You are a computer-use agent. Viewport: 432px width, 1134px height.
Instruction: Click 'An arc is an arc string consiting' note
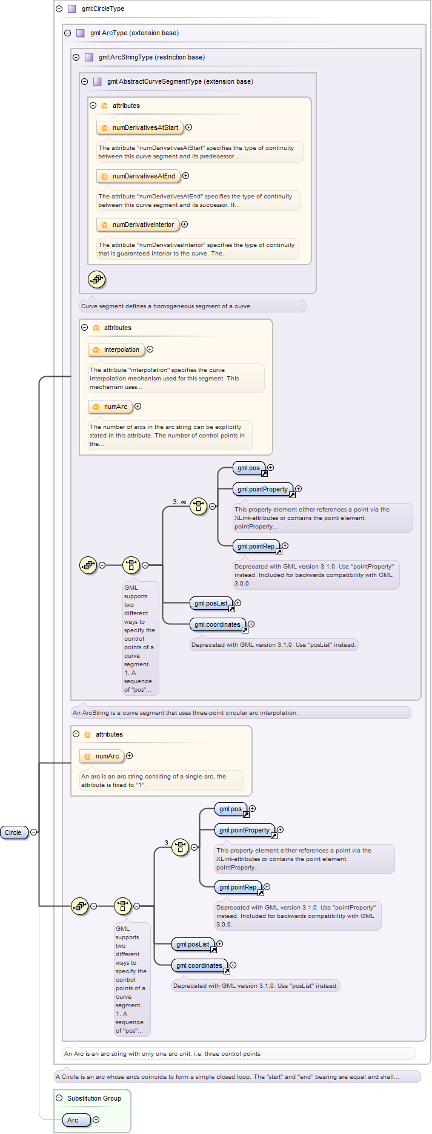(x=162, y=781)
